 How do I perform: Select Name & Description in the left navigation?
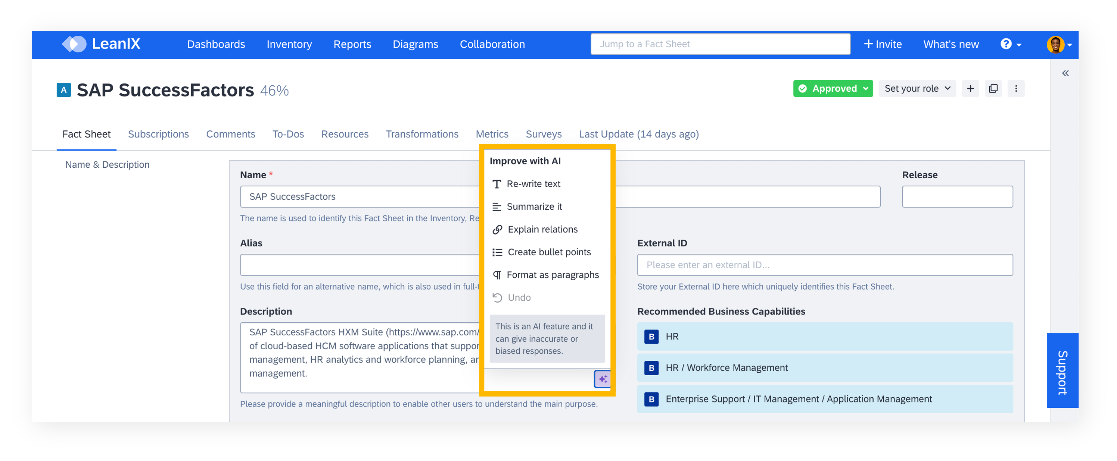tap(107, 164)
